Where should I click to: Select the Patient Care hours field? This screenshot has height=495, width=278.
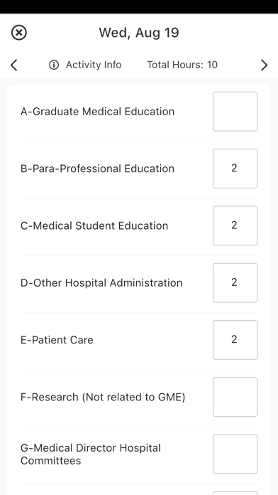coord(235,340)
